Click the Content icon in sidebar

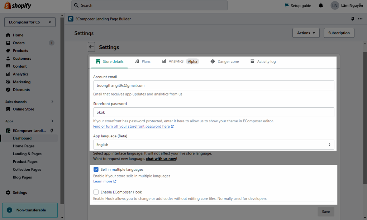8,66
